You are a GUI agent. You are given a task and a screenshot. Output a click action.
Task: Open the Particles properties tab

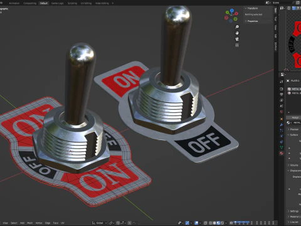coord(282,130)
